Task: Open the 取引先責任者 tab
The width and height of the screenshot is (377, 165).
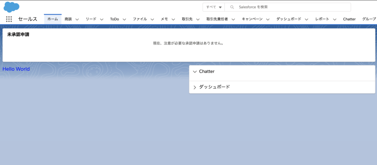Action: coord(217,19)
